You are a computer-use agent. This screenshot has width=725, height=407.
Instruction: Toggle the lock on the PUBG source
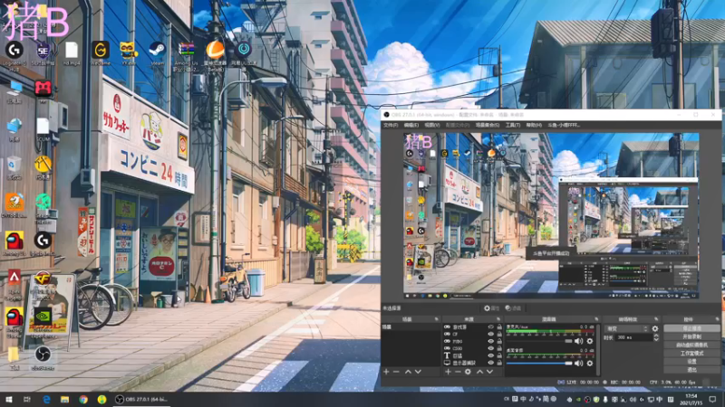[x=499, y=342]
